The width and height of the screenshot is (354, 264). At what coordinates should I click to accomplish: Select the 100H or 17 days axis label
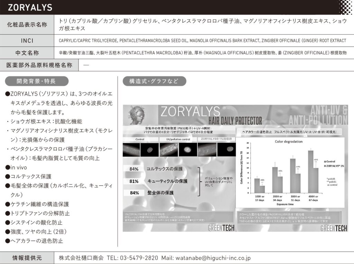(x=260, y=198)
